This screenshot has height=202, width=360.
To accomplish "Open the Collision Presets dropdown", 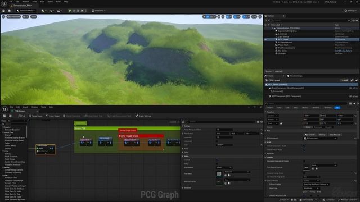I will click(311, 181).
